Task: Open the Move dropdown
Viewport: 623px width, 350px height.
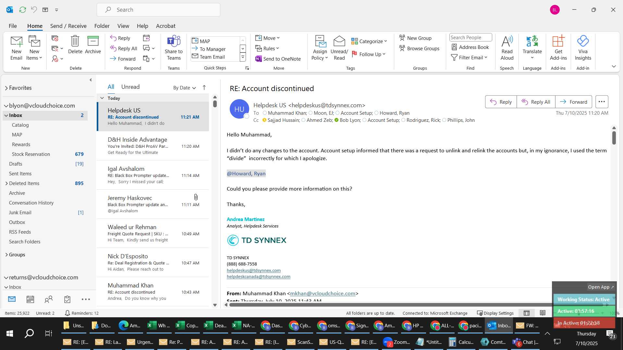Action: [267, 38]
